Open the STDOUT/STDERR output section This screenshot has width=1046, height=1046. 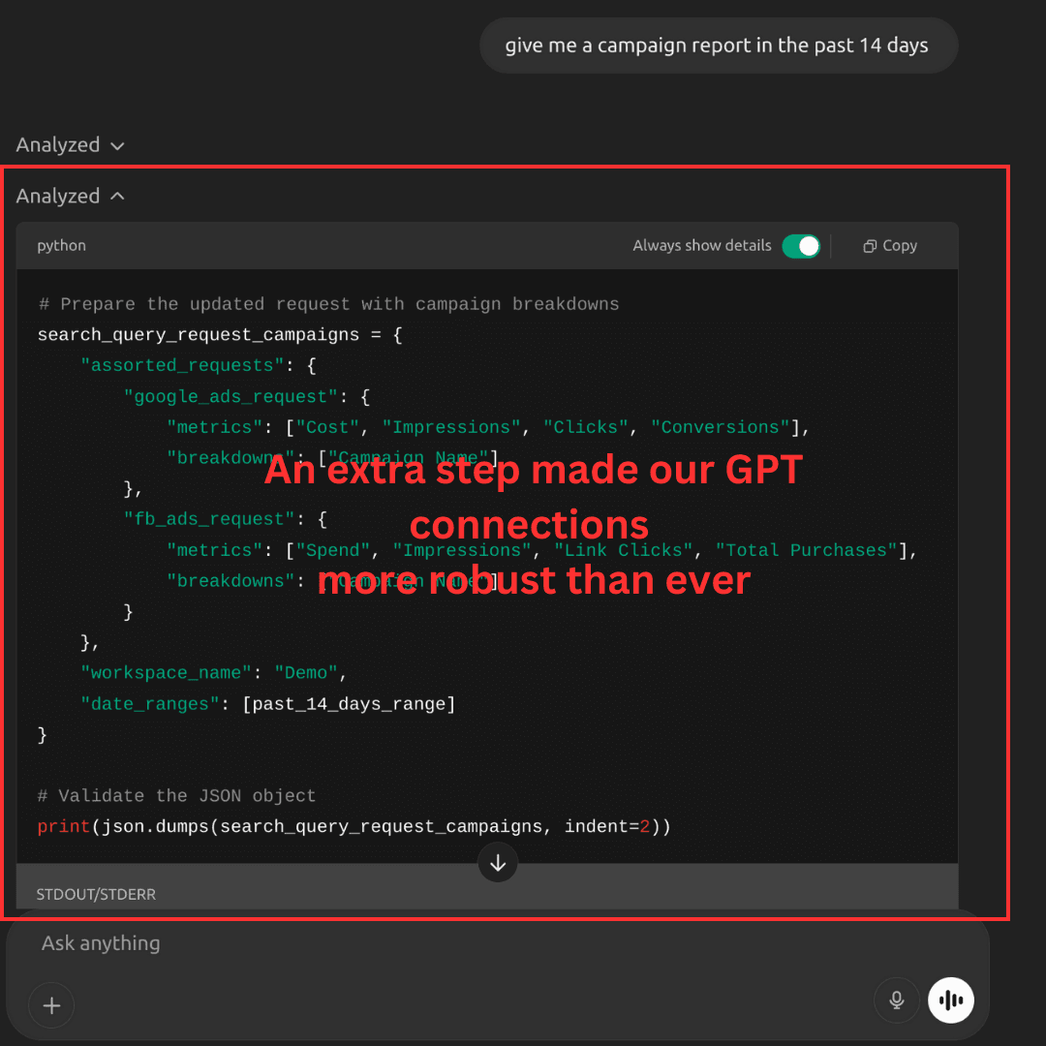(x=96, y=894)
